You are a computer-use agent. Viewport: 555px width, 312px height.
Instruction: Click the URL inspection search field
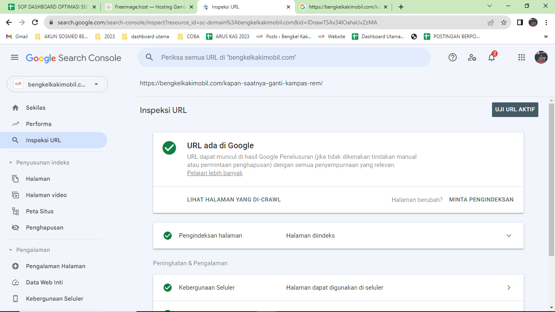pos(284,58)
